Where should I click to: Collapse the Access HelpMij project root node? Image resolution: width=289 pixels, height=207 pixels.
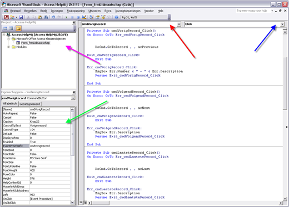pyautogui.click(x=4, y=34)
